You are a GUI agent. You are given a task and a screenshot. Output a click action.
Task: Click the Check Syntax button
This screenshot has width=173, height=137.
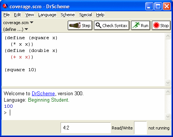[112, 26]
